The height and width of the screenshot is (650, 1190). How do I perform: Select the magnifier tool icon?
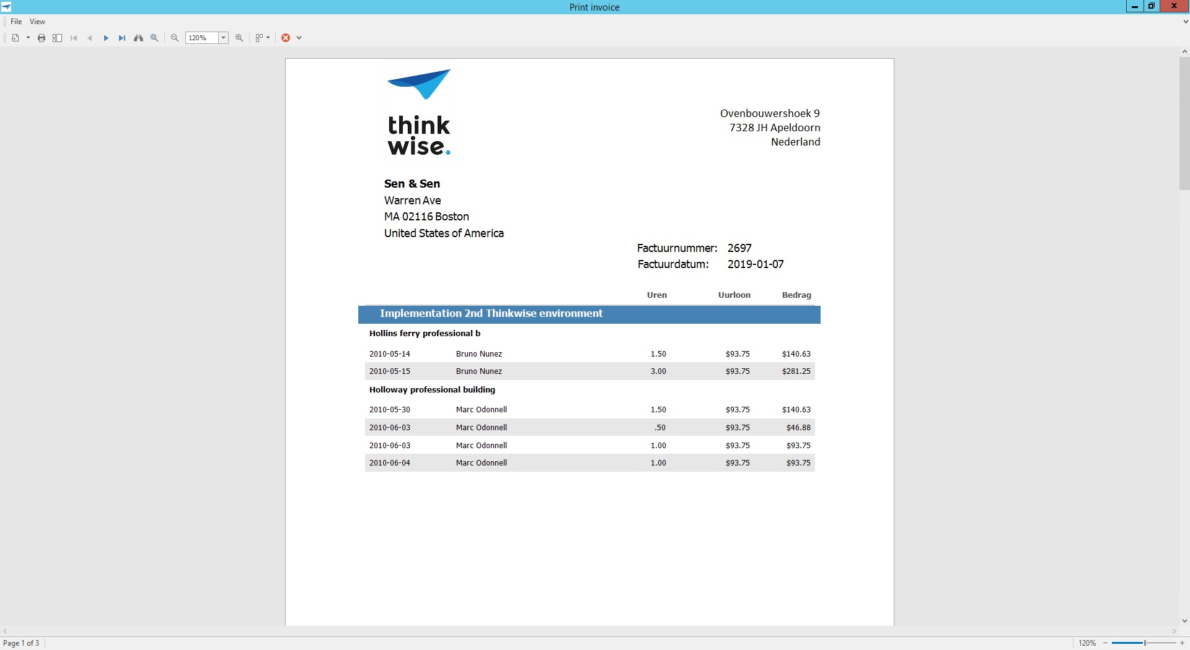(x=154, y=38)
